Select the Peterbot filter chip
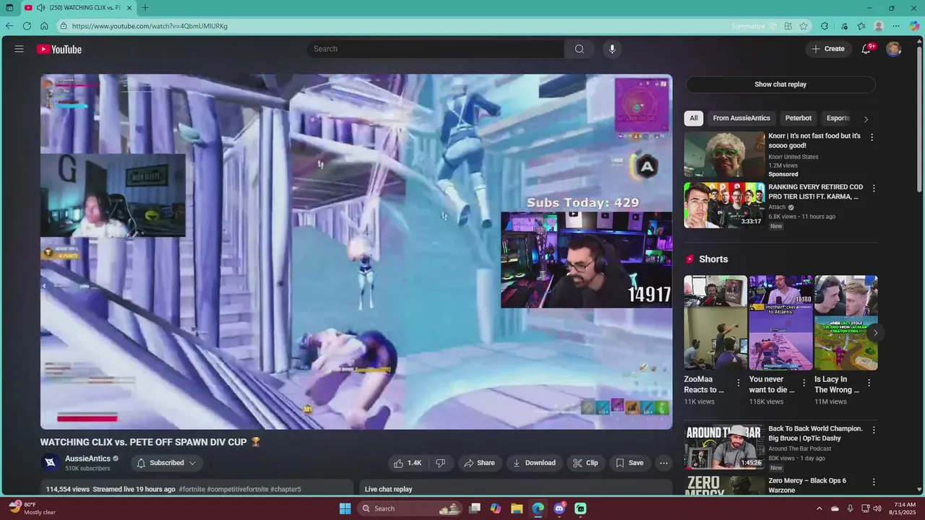The width and height of the screenshot is (925, 520). pos(799,118)
